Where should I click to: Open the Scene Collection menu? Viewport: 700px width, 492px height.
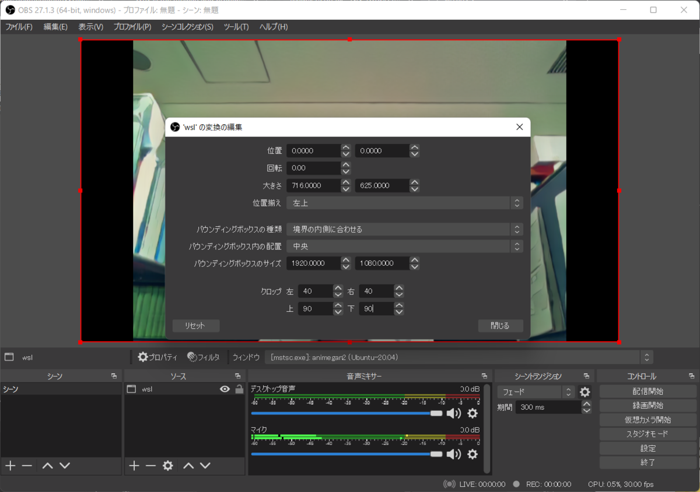click(187, 27)
